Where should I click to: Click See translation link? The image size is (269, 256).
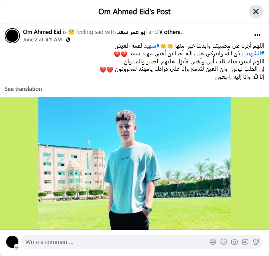23,89
